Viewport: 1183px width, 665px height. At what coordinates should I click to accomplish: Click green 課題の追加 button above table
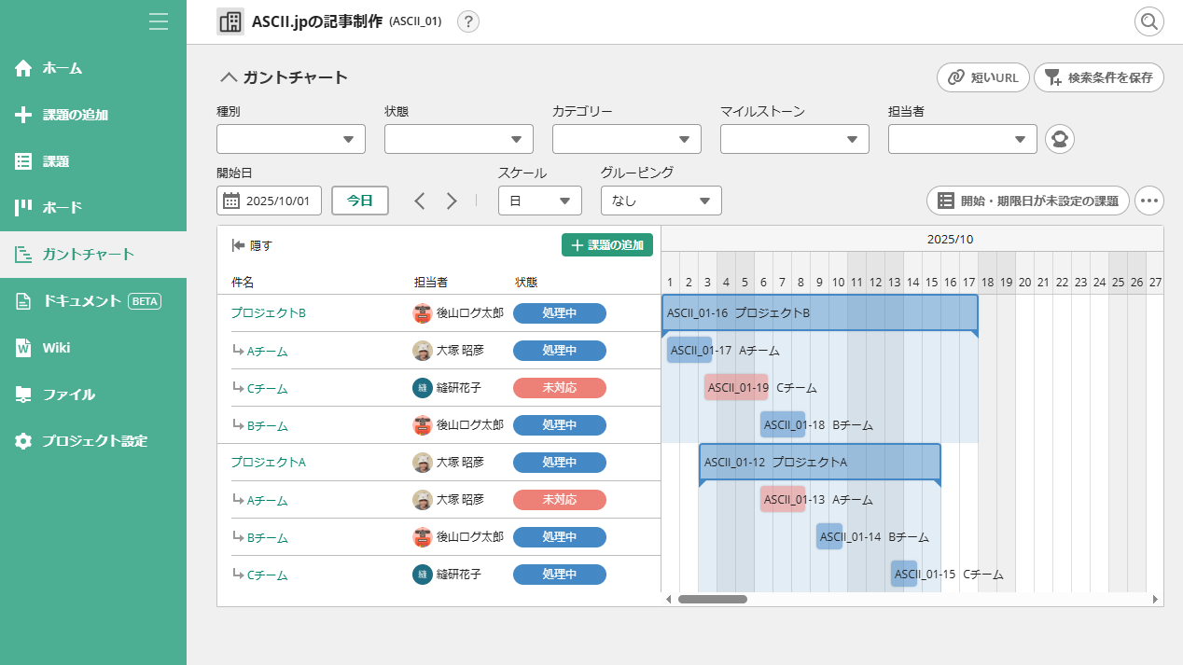click(607, 244)
